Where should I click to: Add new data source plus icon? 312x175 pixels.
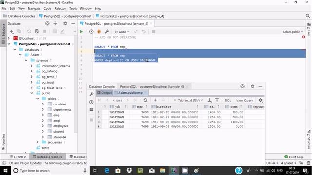coord(12,31)
